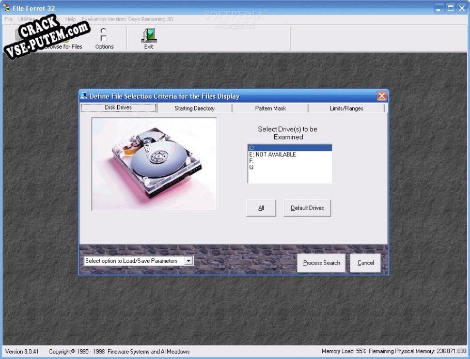470x359 pixels.
Task: Maximize the File Ferret 32 window
Action: click(450, 8)
